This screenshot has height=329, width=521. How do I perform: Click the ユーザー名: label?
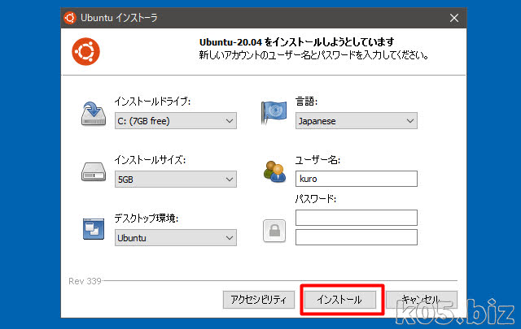click(317, 160)
